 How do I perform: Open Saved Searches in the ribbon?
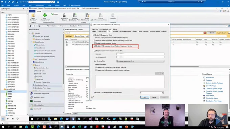[x=33, y=17]
